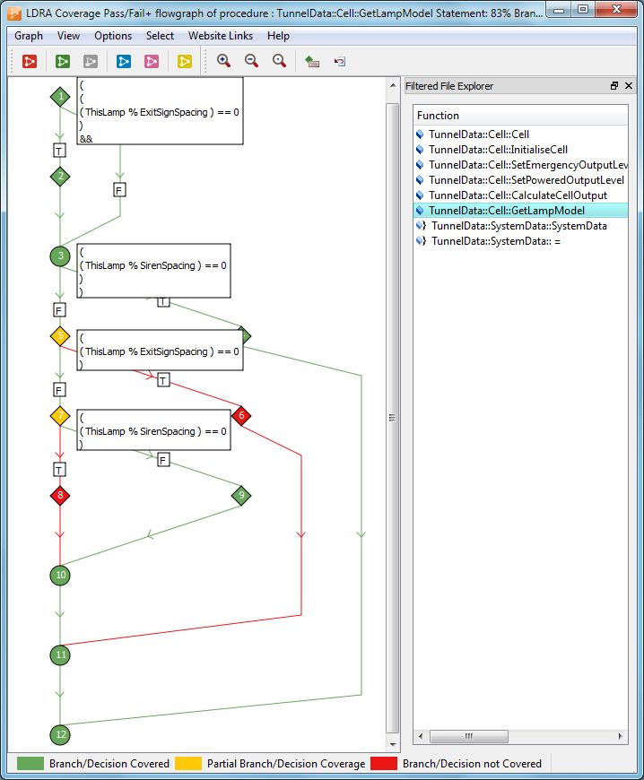Reset zoom with the plain magnifier icon
This screenshot has height=780, width=644.
pyautogui.click(x=279, y=61)
